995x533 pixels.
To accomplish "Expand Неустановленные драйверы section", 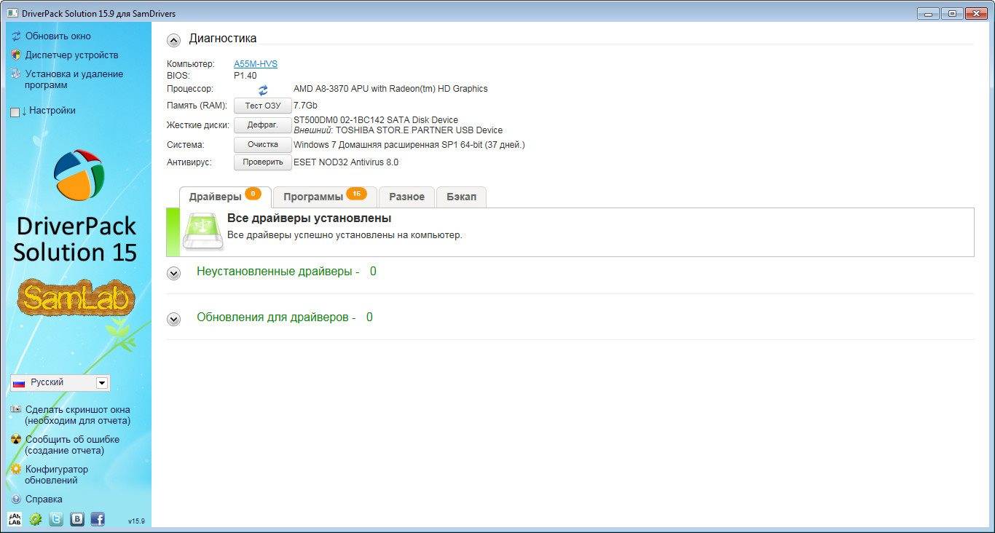I will 173,274.
